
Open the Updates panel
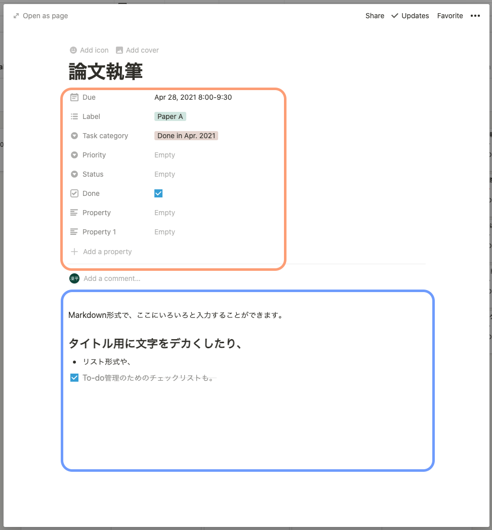point(410,16)
